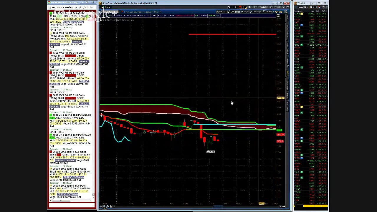The image size is (377, 212).
Task: Click the chart time-axis scrollbar thumb
Action: click(x=218, y=206)
